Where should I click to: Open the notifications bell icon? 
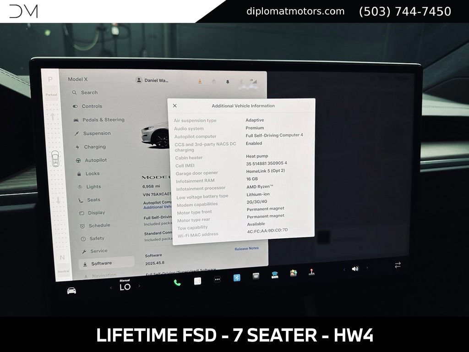228,82
